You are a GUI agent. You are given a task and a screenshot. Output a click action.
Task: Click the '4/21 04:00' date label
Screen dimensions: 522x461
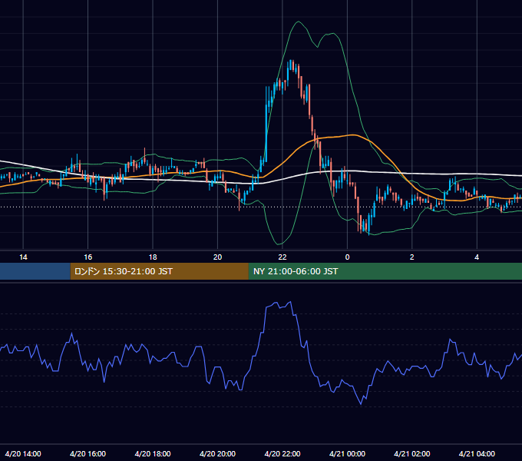pyautogui.click(x=477, y=453)
